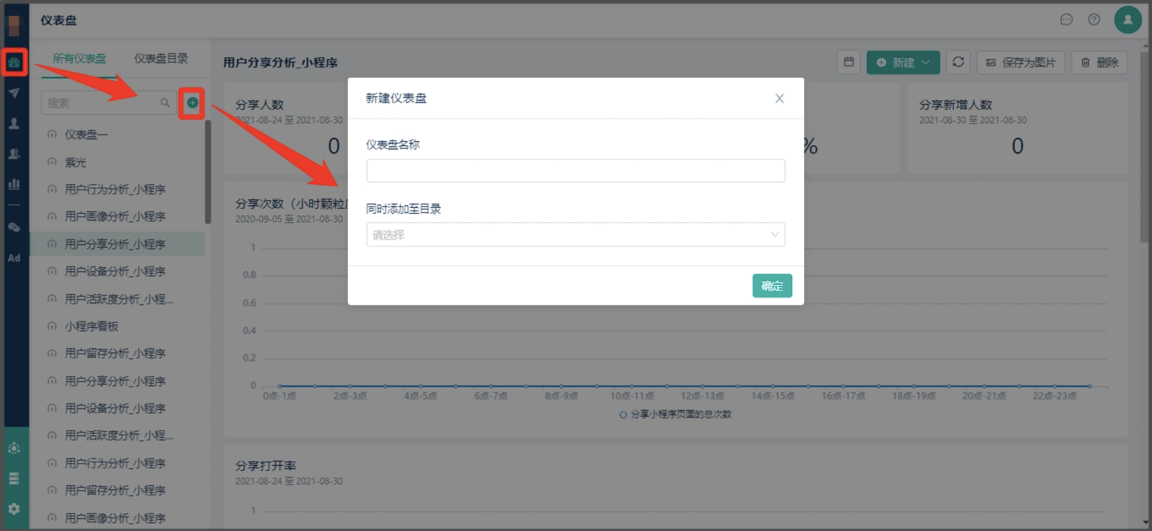
Task: Switch to the 仪表盘目录 tab
Action: [161, 58]
